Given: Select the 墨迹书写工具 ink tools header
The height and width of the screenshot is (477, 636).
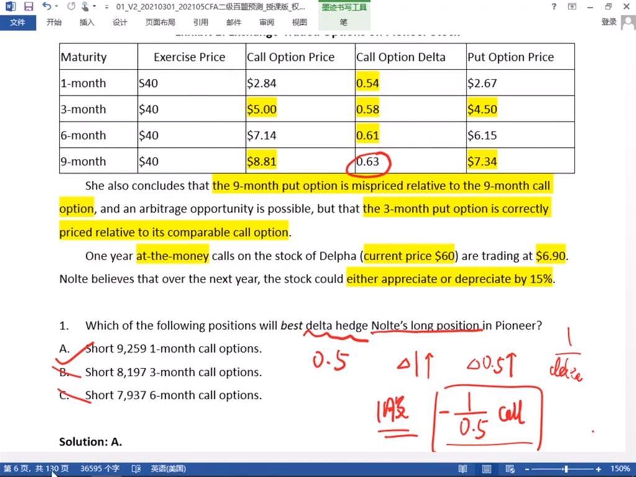Looking at the screenshot, I should point(344,7).
